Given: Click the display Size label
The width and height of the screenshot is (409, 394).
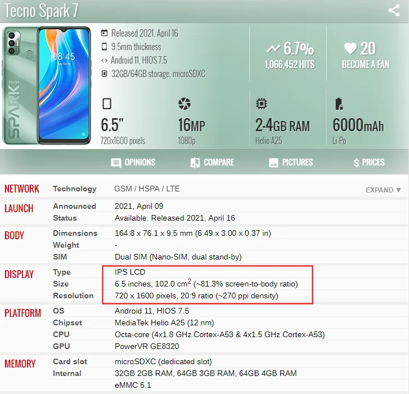Looking at the screenshot, I should (x=61, y=284).
